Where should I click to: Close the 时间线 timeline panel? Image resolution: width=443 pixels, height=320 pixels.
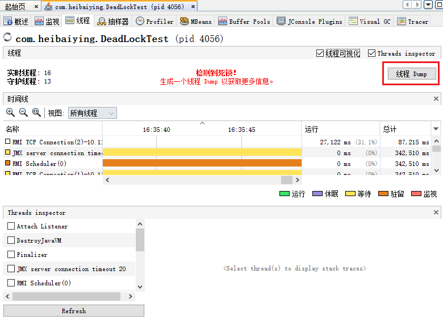(436, 99)
